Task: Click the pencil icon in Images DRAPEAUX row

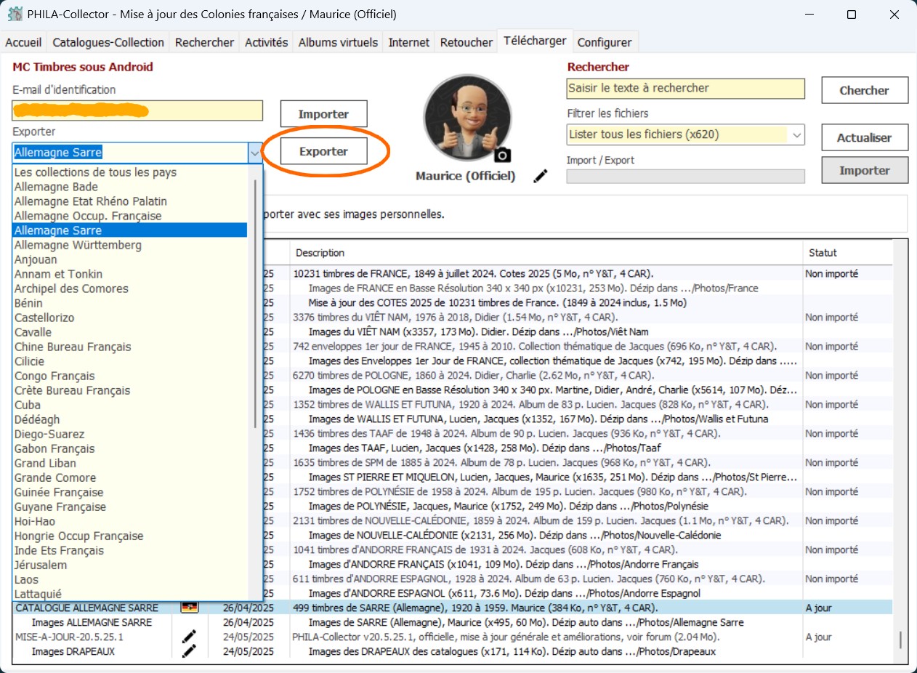Action: coord(190,651)
